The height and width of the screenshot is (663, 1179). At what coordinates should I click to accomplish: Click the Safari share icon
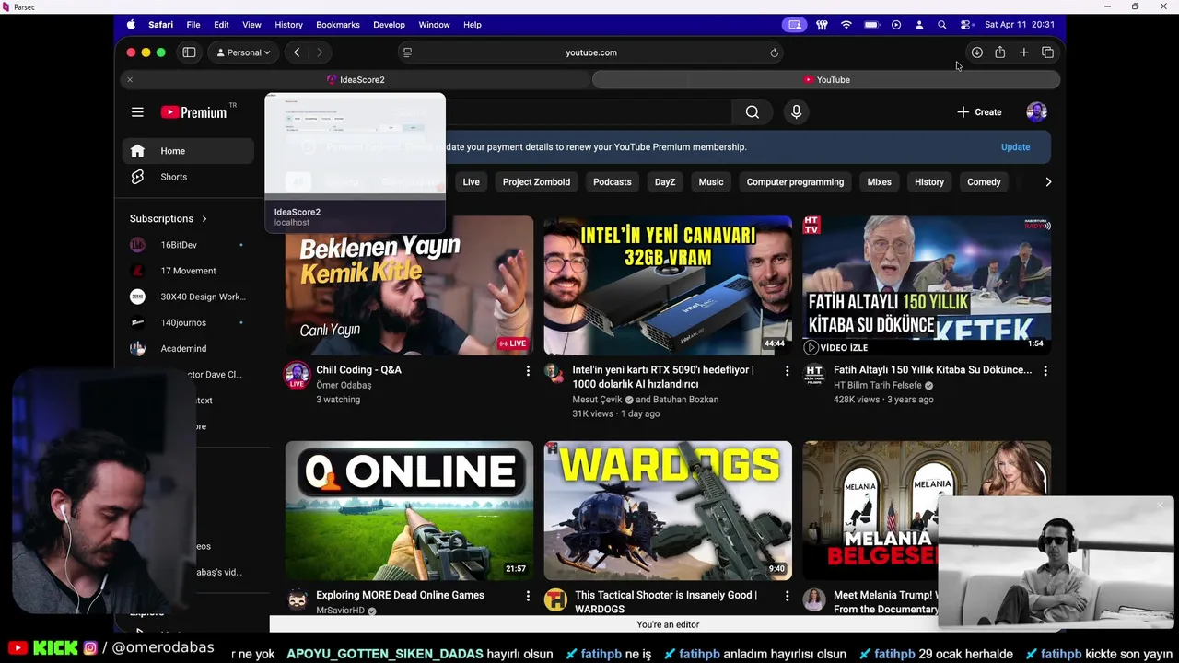pos(999,52)
